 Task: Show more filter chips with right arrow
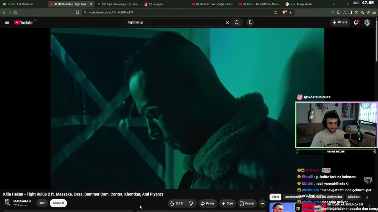click(x=367, y=197)
